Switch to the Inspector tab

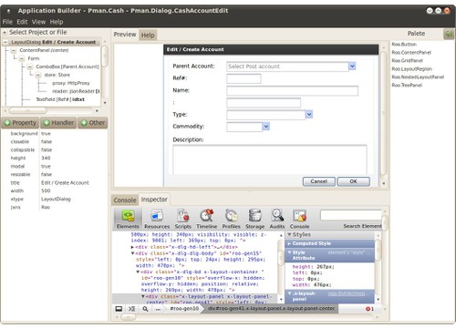click(x=154, y=200)
